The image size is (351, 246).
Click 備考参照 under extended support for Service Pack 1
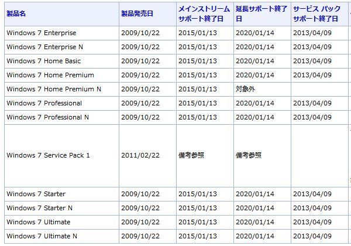(x=249, y=155)
